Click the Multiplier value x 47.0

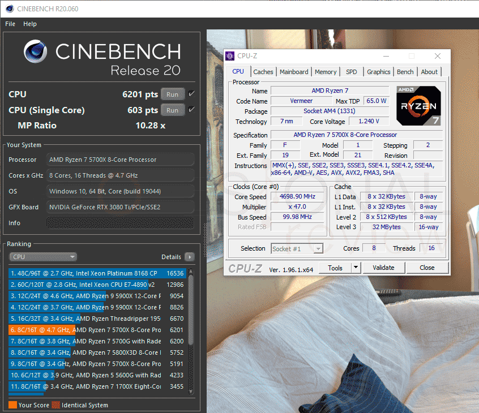297,206
